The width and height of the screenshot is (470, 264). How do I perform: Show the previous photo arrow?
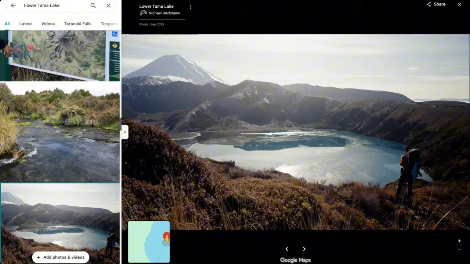(x=287, y=249)
